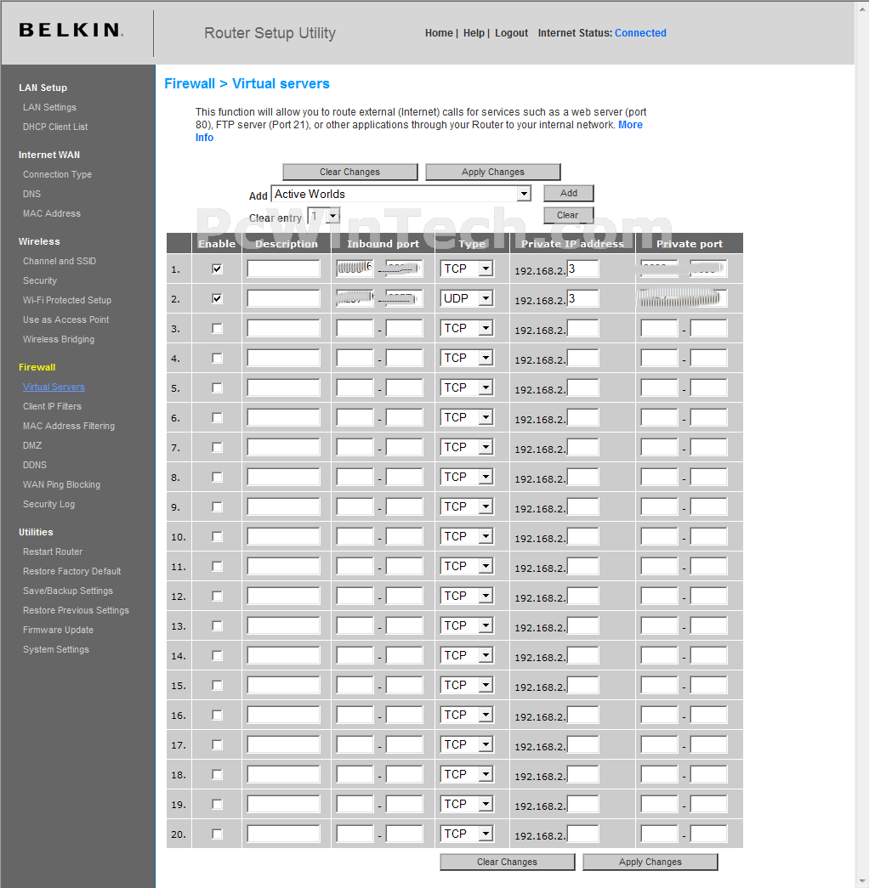Uncheck the Enable checkbox for entry 2

click(217, 299)
